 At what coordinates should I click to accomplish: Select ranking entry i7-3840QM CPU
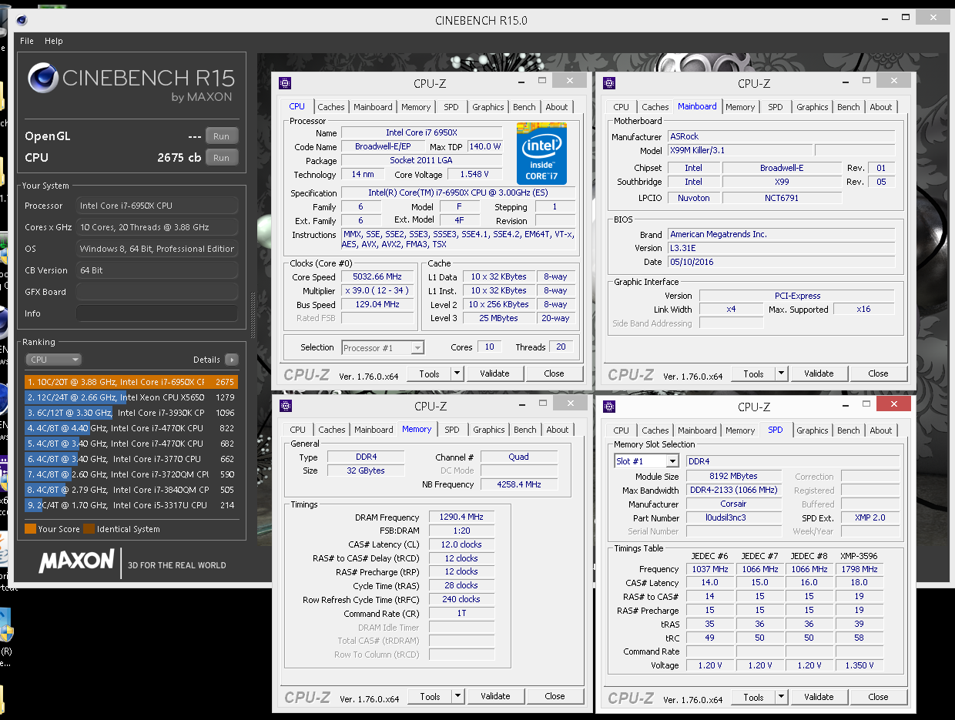pyautogui.click(x=131, y=490)
